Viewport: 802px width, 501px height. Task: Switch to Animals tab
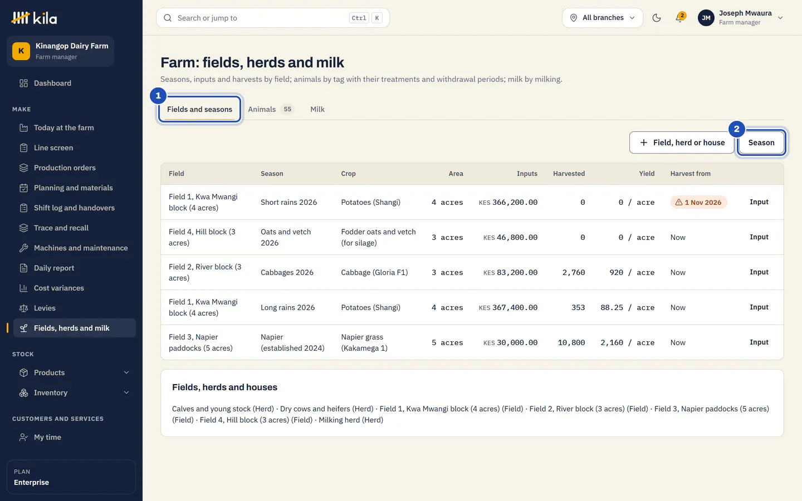[x=271, y=109]
